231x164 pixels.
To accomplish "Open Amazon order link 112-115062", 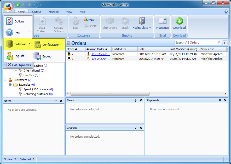I will [100, 54].
